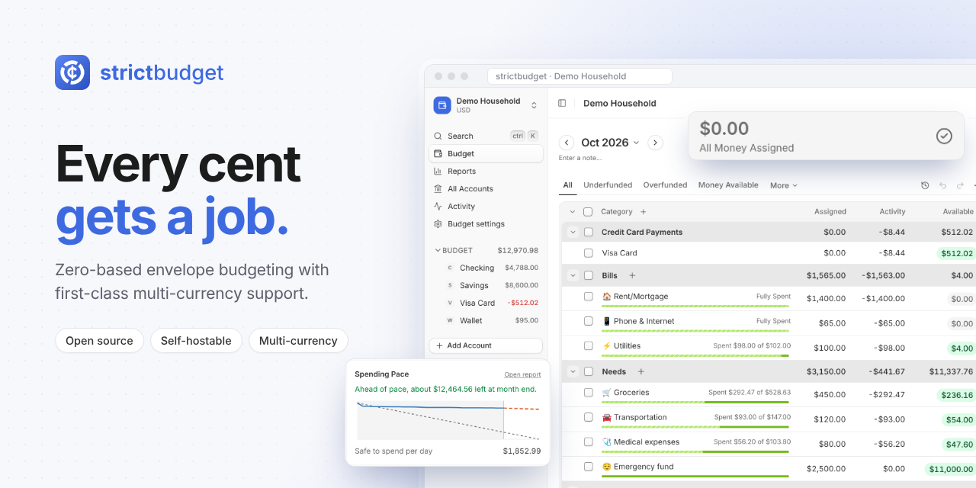
Task: Click the Reports bar chart icon
Action: 438,171
